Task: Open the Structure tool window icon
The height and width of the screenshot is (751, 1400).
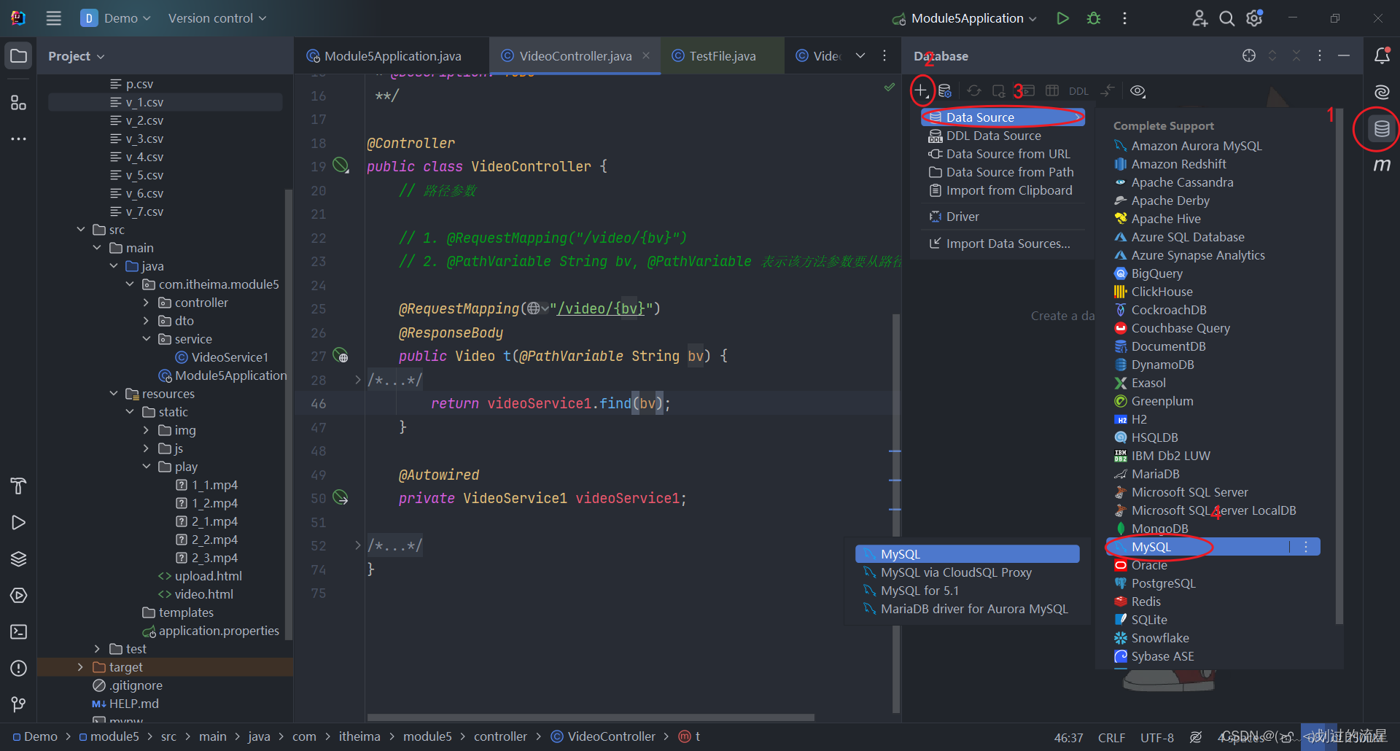Action: 19,103
